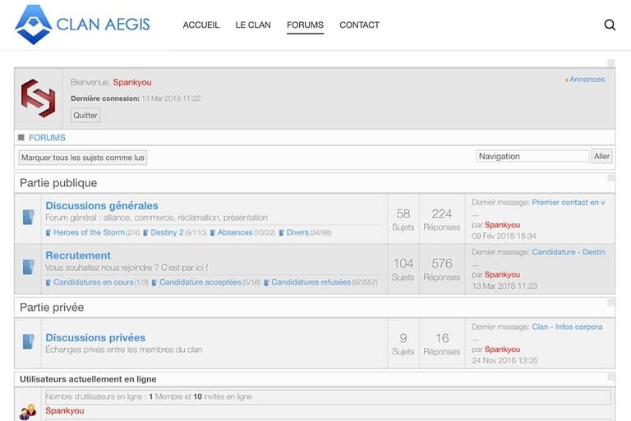Click the small icon before Destiny 2
The width and height of the screenshot is (631, 421).
[145, 233]
